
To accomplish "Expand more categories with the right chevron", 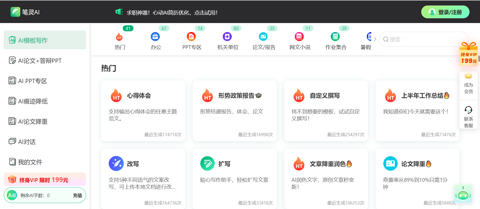I will tap(375, 39).
